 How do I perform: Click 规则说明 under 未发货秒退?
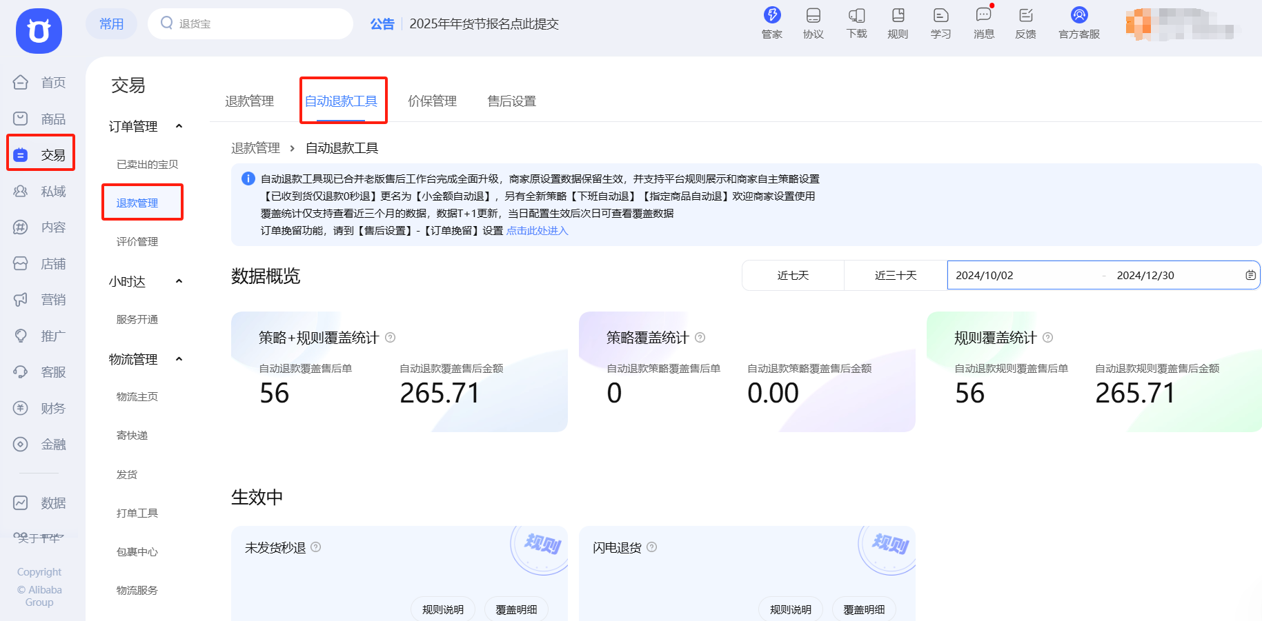pos(443,609)
